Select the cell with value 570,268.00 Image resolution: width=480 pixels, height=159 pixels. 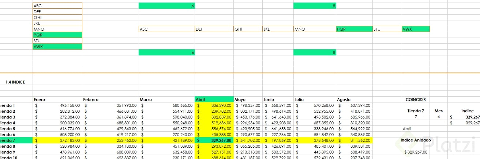(x=315, y=105)
